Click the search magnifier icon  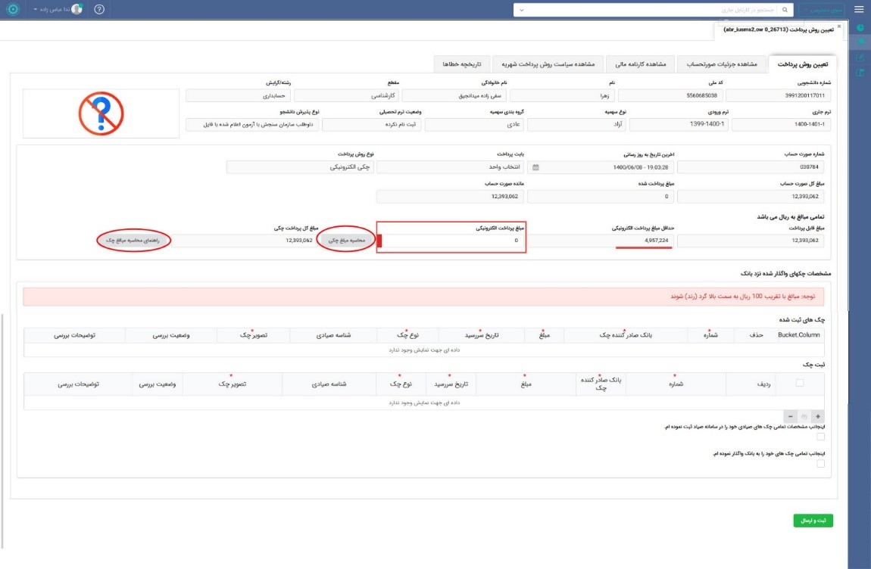point(785,9)
